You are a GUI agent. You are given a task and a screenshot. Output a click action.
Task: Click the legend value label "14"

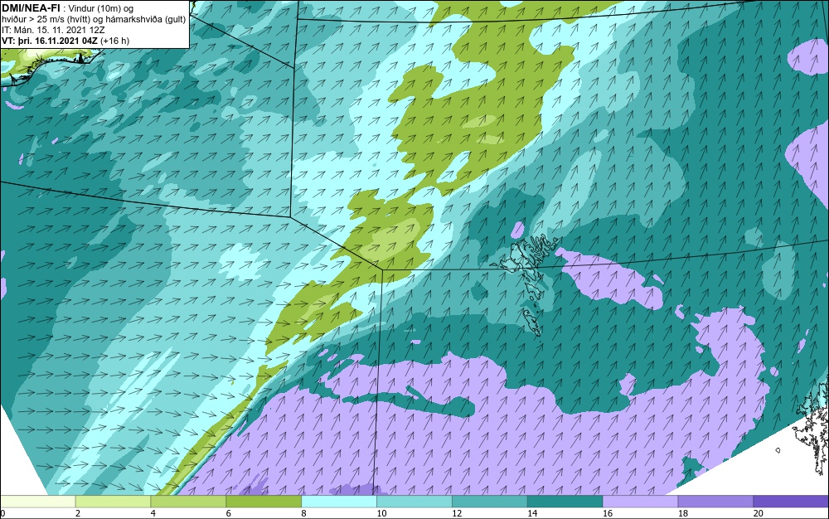pos(532,513)
